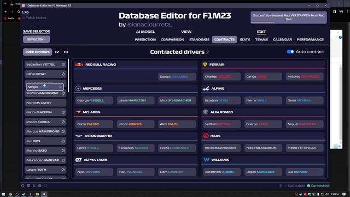Click the Up to date status text
The height and width of the screenshot is (197, 350).
coord(296,186)
